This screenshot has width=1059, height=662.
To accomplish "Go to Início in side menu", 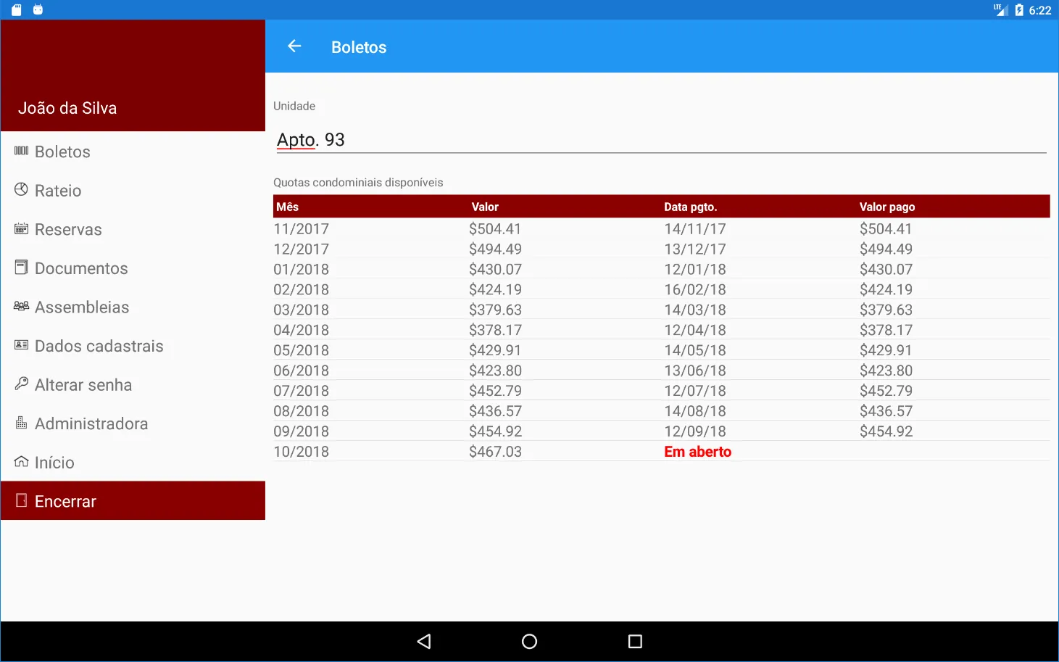I will (133, 463).
